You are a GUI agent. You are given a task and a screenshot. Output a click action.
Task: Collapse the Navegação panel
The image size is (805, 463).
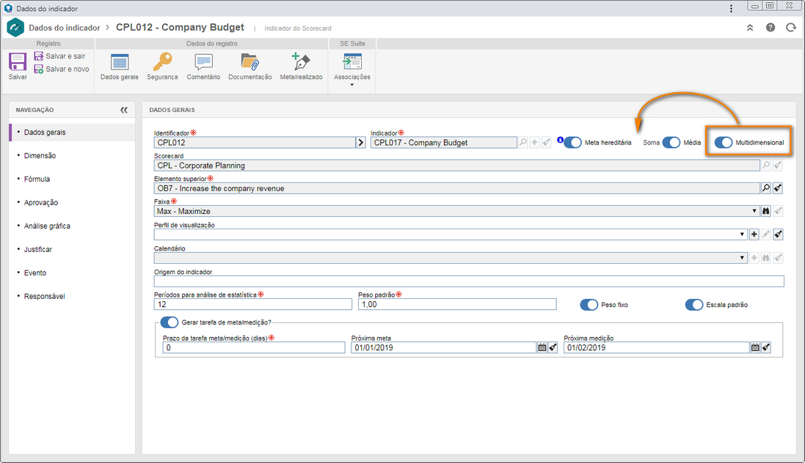(124, 110)
